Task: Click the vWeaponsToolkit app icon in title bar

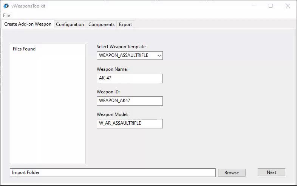Action: (x=6, y=6)
